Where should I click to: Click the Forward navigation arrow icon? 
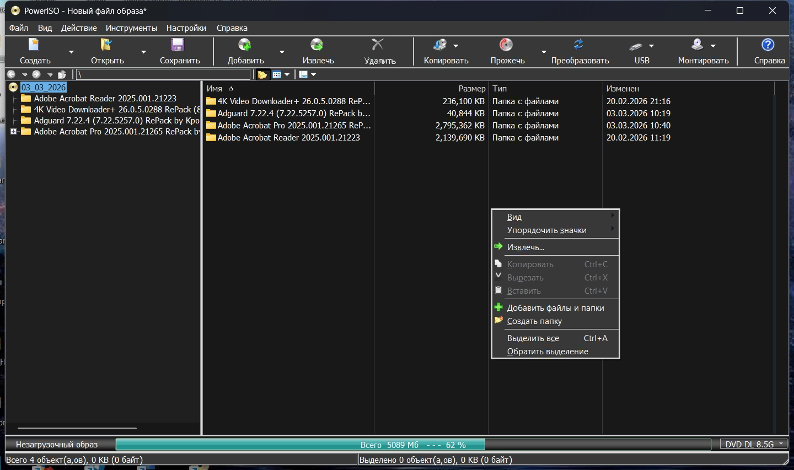(x=36, y=74)
